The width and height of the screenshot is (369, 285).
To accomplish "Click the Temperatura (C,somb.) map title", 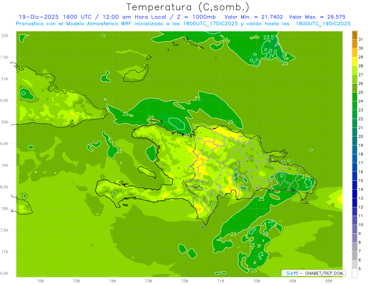I will [188, 7].
